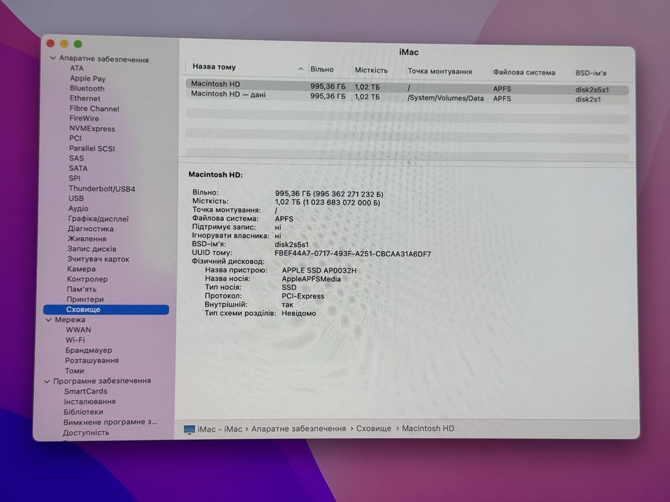Image resolution: width=670 pixels, height=502 pixels.
Task: Sort by Файлова система column header
Action: click(524, 72)
